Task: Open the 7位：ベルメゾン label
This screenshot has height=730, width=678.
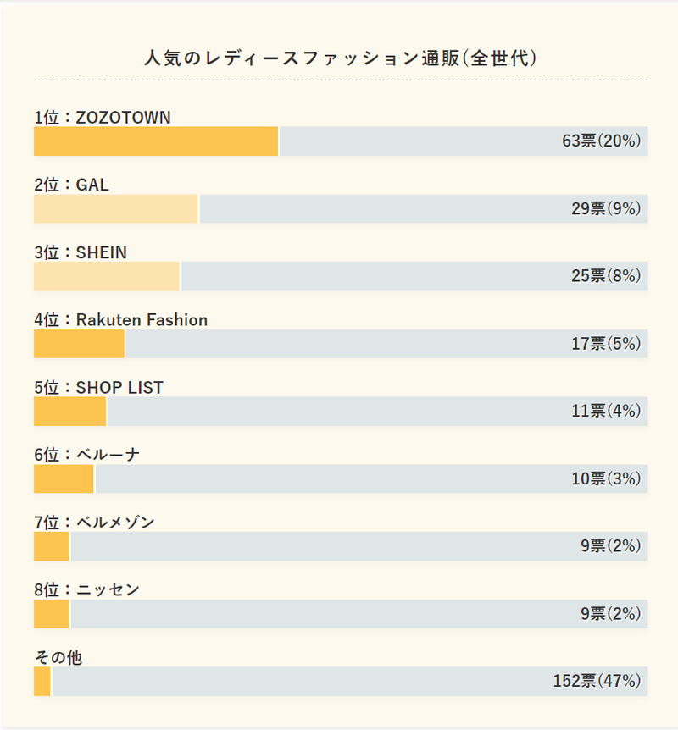Action: click(95, 523)
